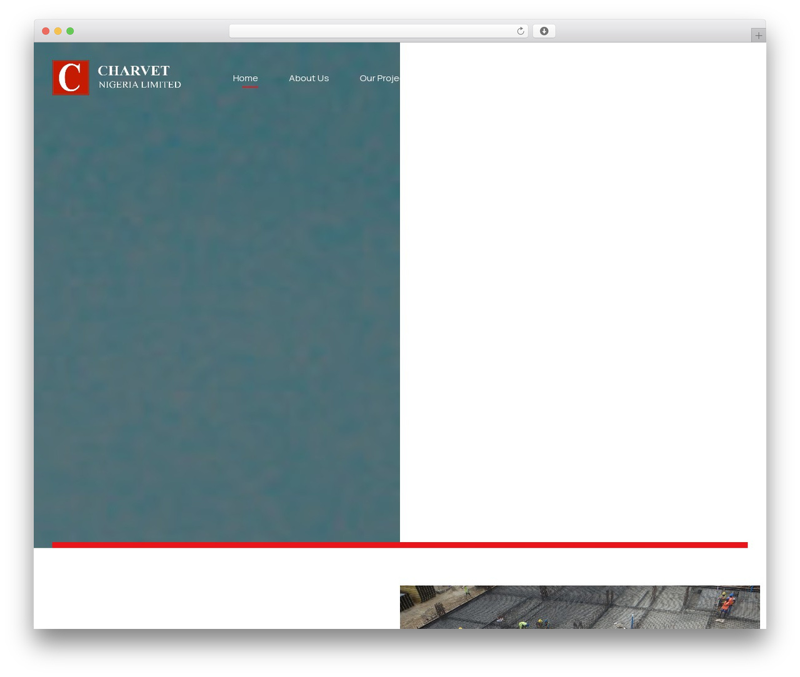
Task: Open a new tab with plus button
Action: pyautogui.click(x=758, y=36)
